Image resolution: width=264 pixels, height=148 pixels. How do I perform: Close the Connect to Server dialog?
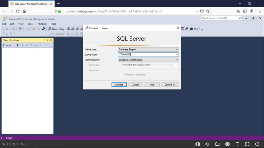[x=178, y=28]
